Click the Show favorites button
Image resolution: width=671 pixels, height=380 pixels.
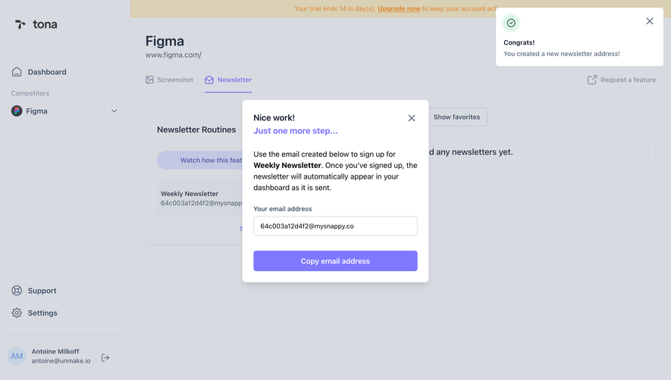(457, 117)
